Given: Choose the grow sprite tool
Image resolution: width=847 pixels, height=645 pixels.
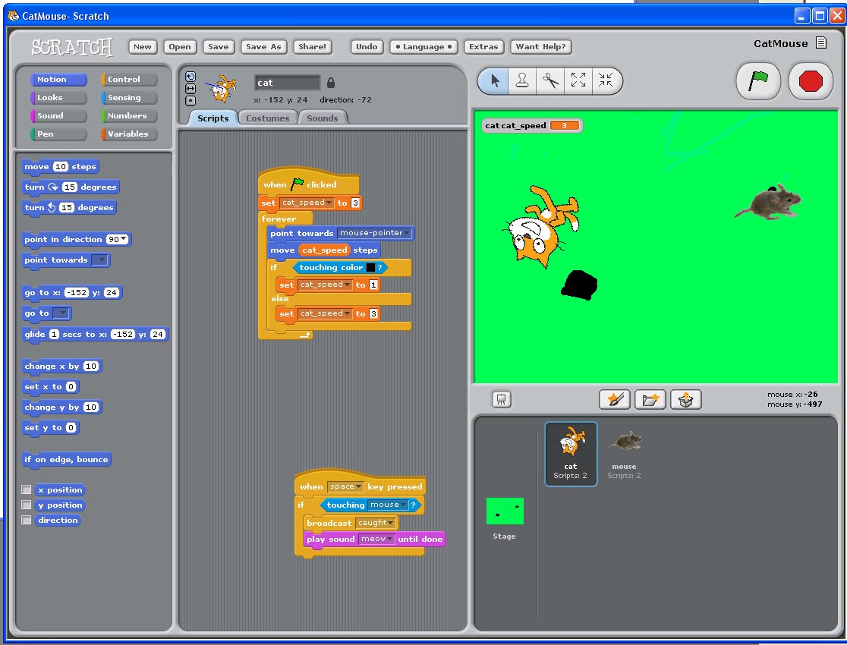Looking at the screenshot, I should 578,81.
